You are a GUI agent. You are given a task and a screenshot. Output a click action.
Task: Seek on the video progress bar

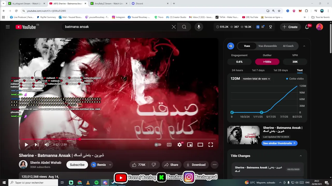click(119, 139)
